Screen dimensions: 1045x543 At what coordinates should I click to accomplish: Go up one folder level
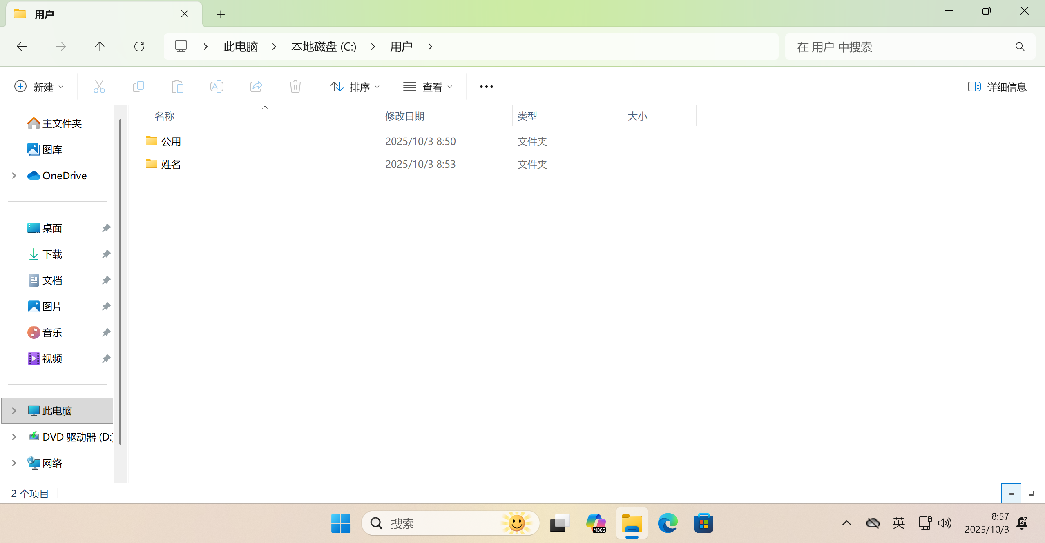(100, 47)
